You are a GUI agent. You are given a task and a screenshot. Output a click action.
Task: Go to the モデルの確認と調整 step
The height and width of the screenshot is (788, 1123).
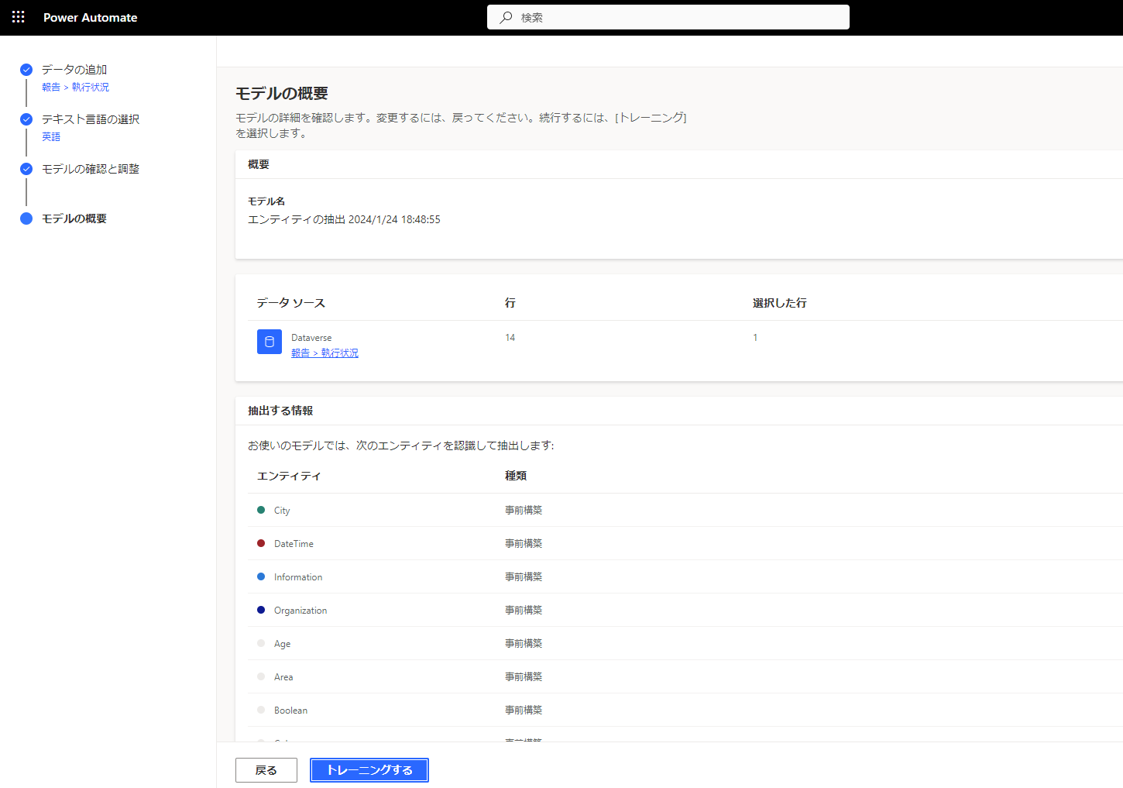point(91,169)
